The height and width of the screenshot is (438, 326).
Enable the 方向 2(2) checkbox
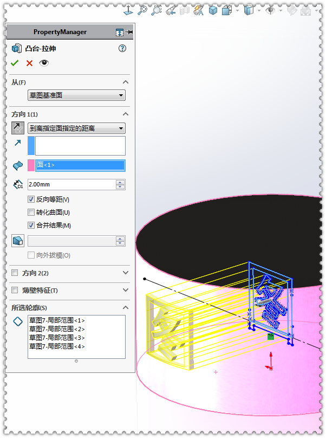coord(15,273)
